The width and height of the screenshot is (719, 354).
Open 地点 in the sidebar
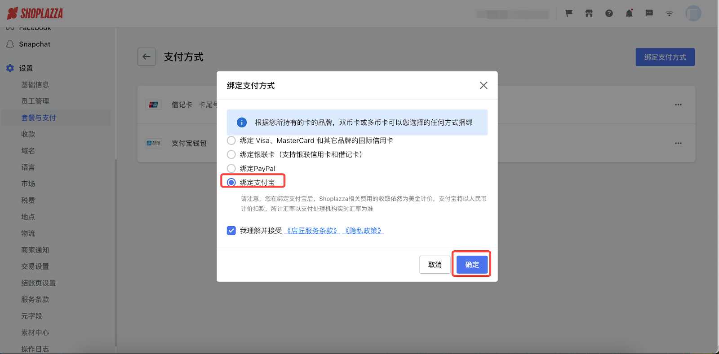click(x=28, y=217)
